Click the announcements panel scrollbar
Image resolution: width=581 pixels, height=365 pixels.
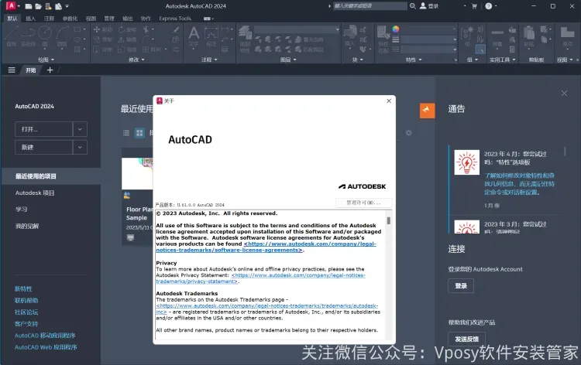pos(565,152)
